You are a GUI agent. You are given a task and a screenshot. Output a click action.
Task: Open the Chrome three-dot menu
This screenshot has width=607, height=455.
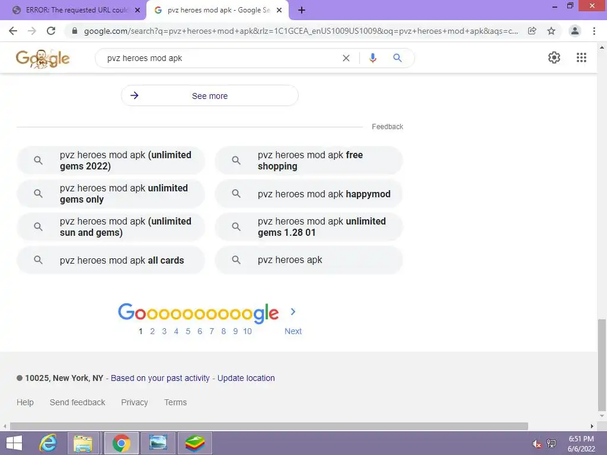click(x=594, y=31)
